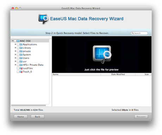
Task: Click 'Just click the file for preview' text
Action: (101, 70)
